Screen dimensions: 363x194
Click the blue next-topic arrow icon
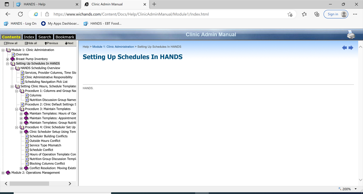pyautogui.click(x=351, y=48)
